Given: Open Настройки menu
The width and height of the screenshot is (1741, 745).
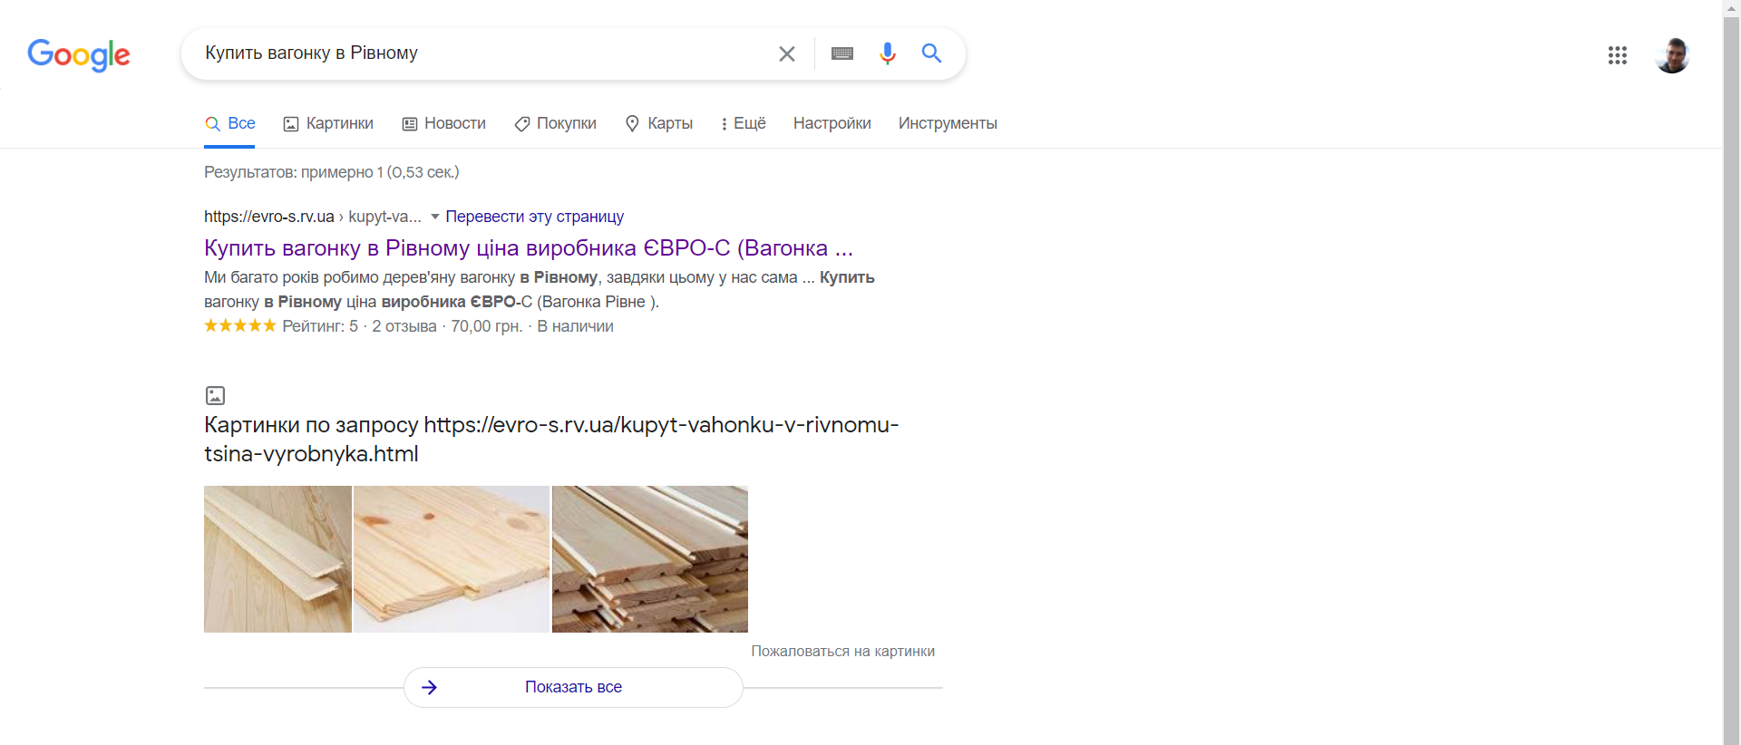Looking at the screenshot, I should 832,123.
